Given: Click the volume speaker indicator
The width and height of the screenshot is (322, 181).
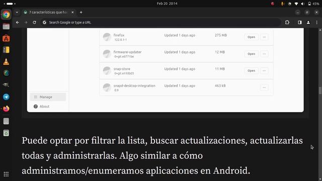Looking at the screenshot, I should coord(303,4).
